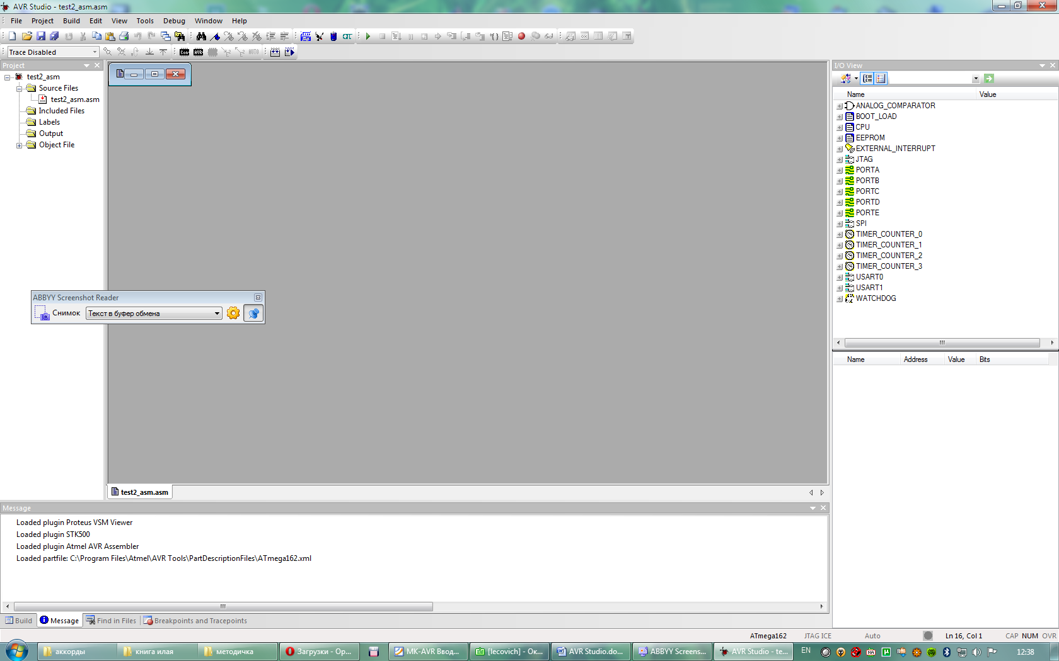Copy selection using the toolbar Copy icon

[x=96, y=37]
